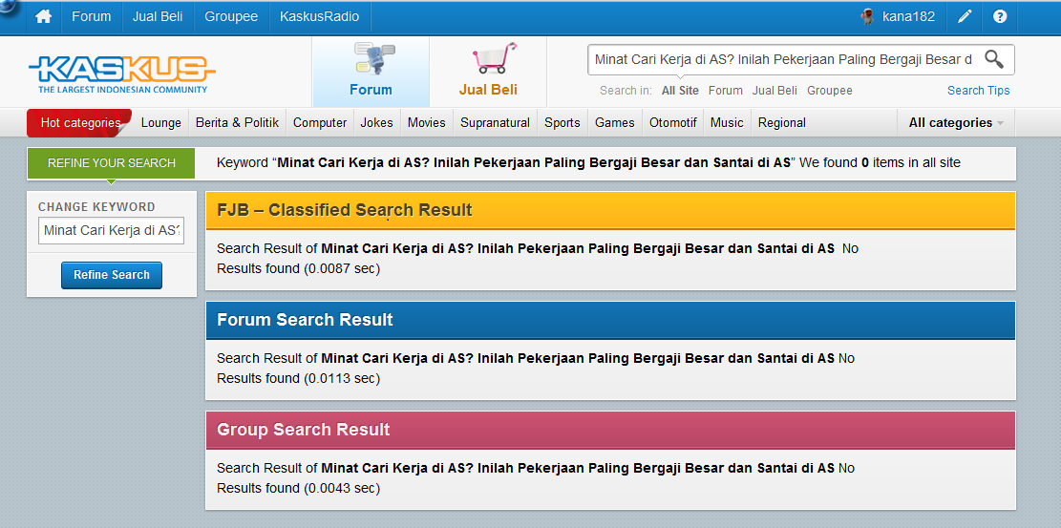
Task: Set search scope to Jual Beli
Action: [775, 90]
